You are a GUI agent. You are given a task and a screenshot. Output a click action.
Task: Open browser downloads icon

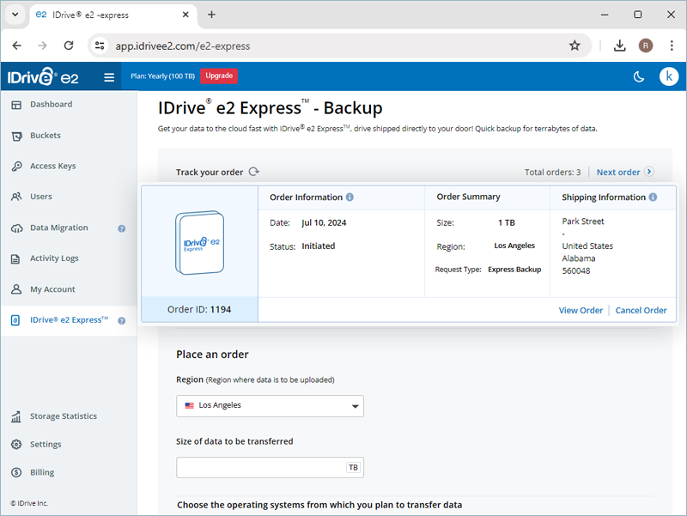click(619, 46)
